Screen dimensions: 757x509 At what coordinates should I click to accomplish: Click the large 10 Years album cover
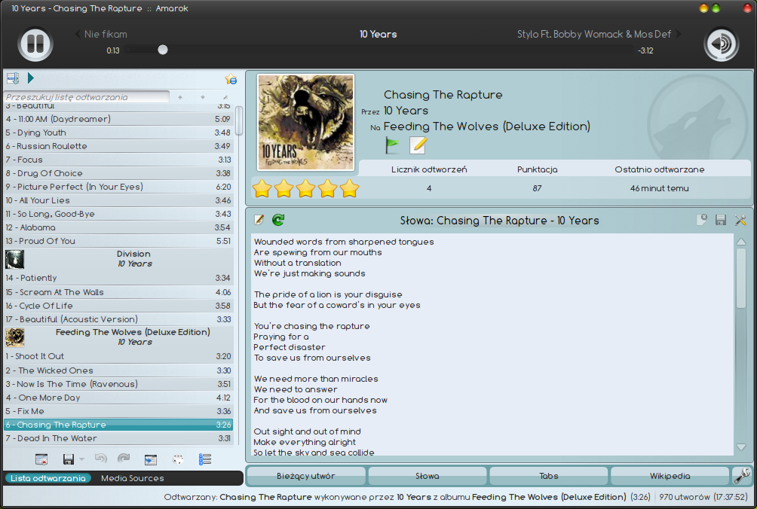click(x=305, y=122)
